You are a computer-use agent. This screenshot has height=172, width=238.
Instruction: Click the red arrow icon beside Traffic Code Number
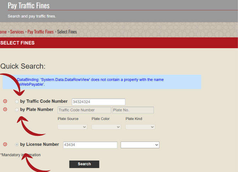pyautogui.click(x=5, y=102)
